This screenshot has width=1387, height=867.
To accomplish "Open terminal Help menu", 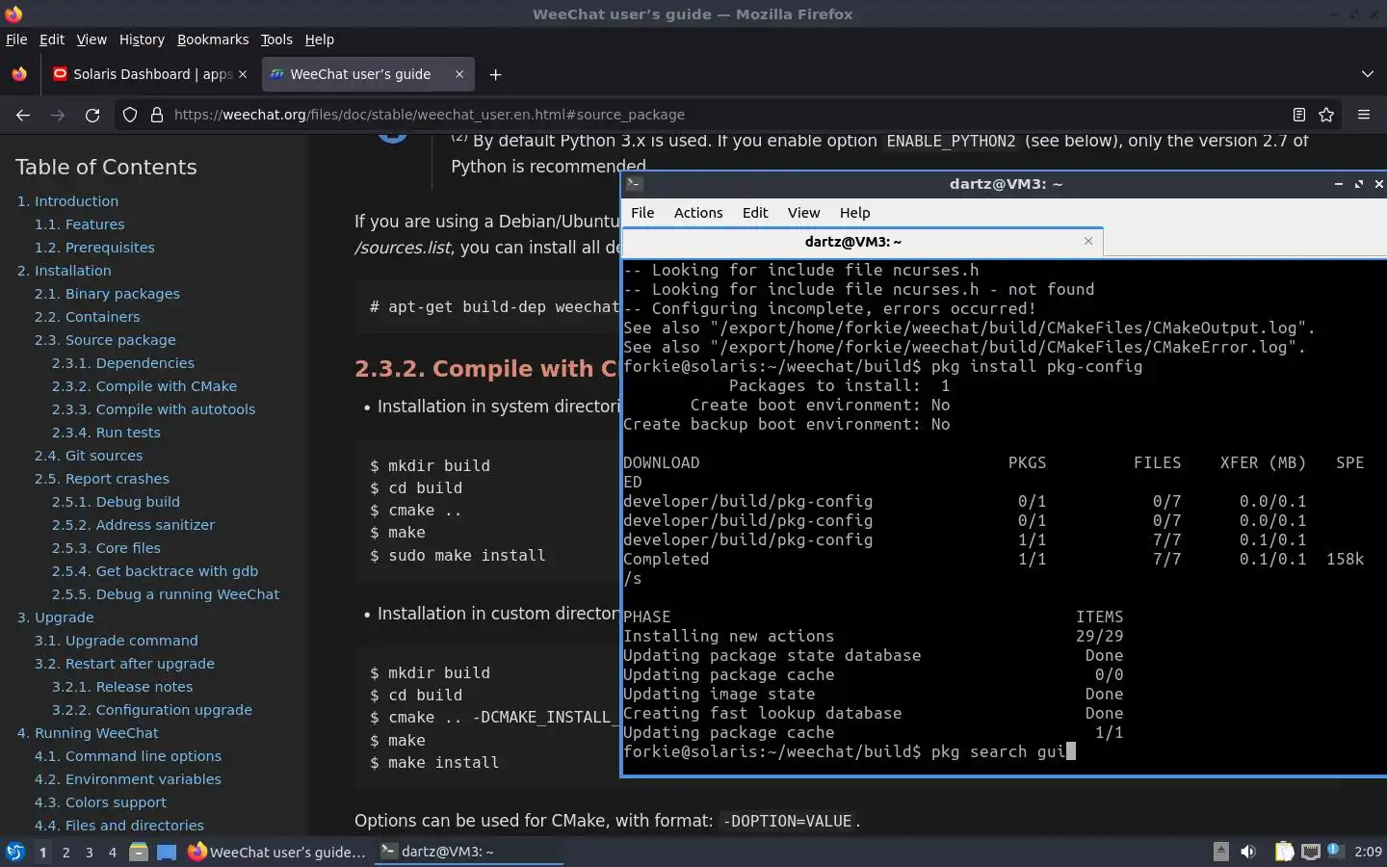I will (854, 213).
